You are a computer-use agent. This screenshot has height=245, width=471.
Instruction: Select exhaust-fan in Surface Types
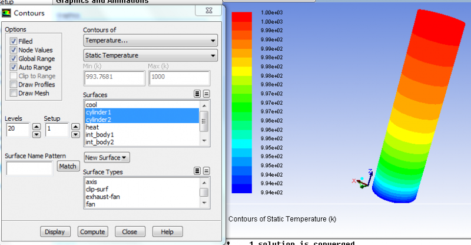pyautogui.click(x=142, y=197)
